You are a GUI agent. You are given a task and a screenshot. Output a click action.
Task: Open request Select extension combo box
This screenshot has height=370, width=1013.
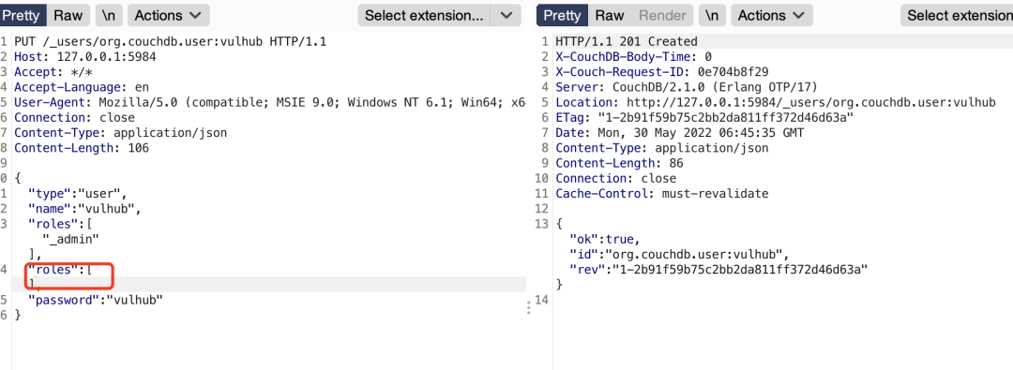click(424, 15)
